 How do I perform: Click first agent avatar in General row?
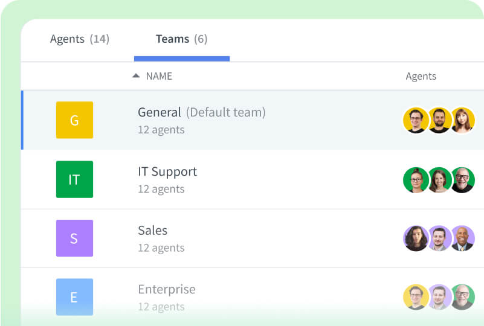(416, 120)
